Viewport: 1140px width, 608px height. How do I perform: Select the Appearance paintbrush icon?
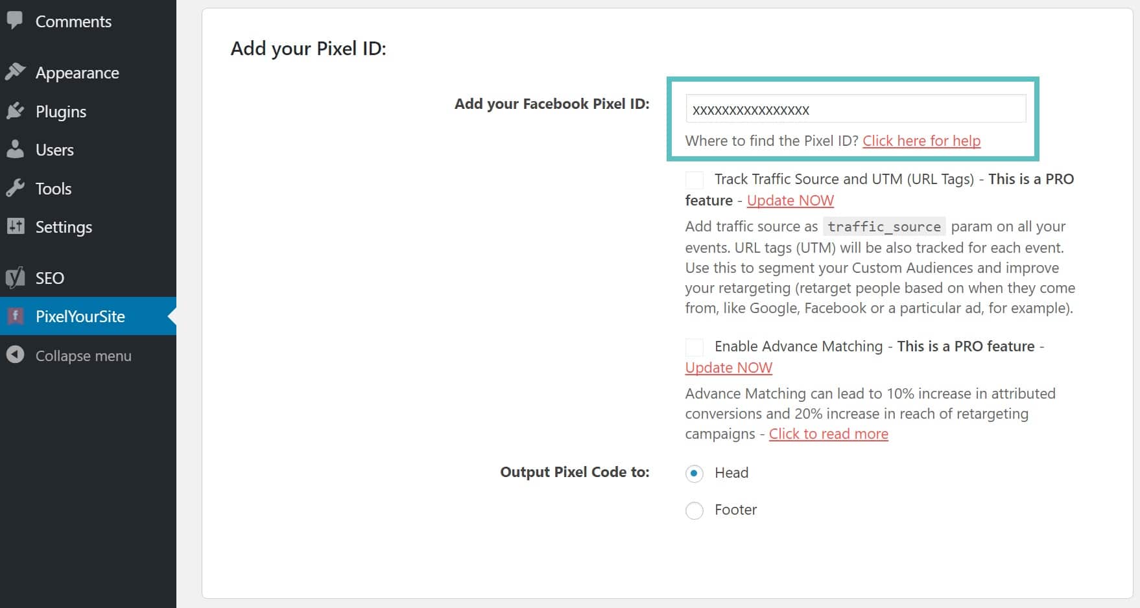[16, 72]
